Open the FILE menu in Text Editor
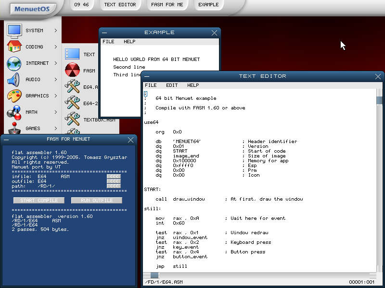 click(151, 85)
